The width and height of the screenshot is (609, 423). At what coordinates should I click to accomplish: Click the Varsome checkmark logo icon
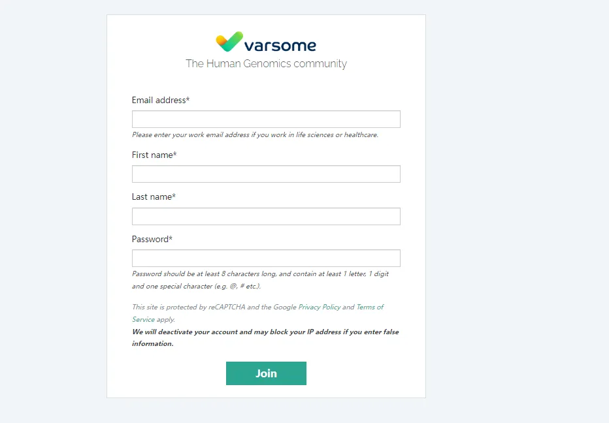pos(229,42)
